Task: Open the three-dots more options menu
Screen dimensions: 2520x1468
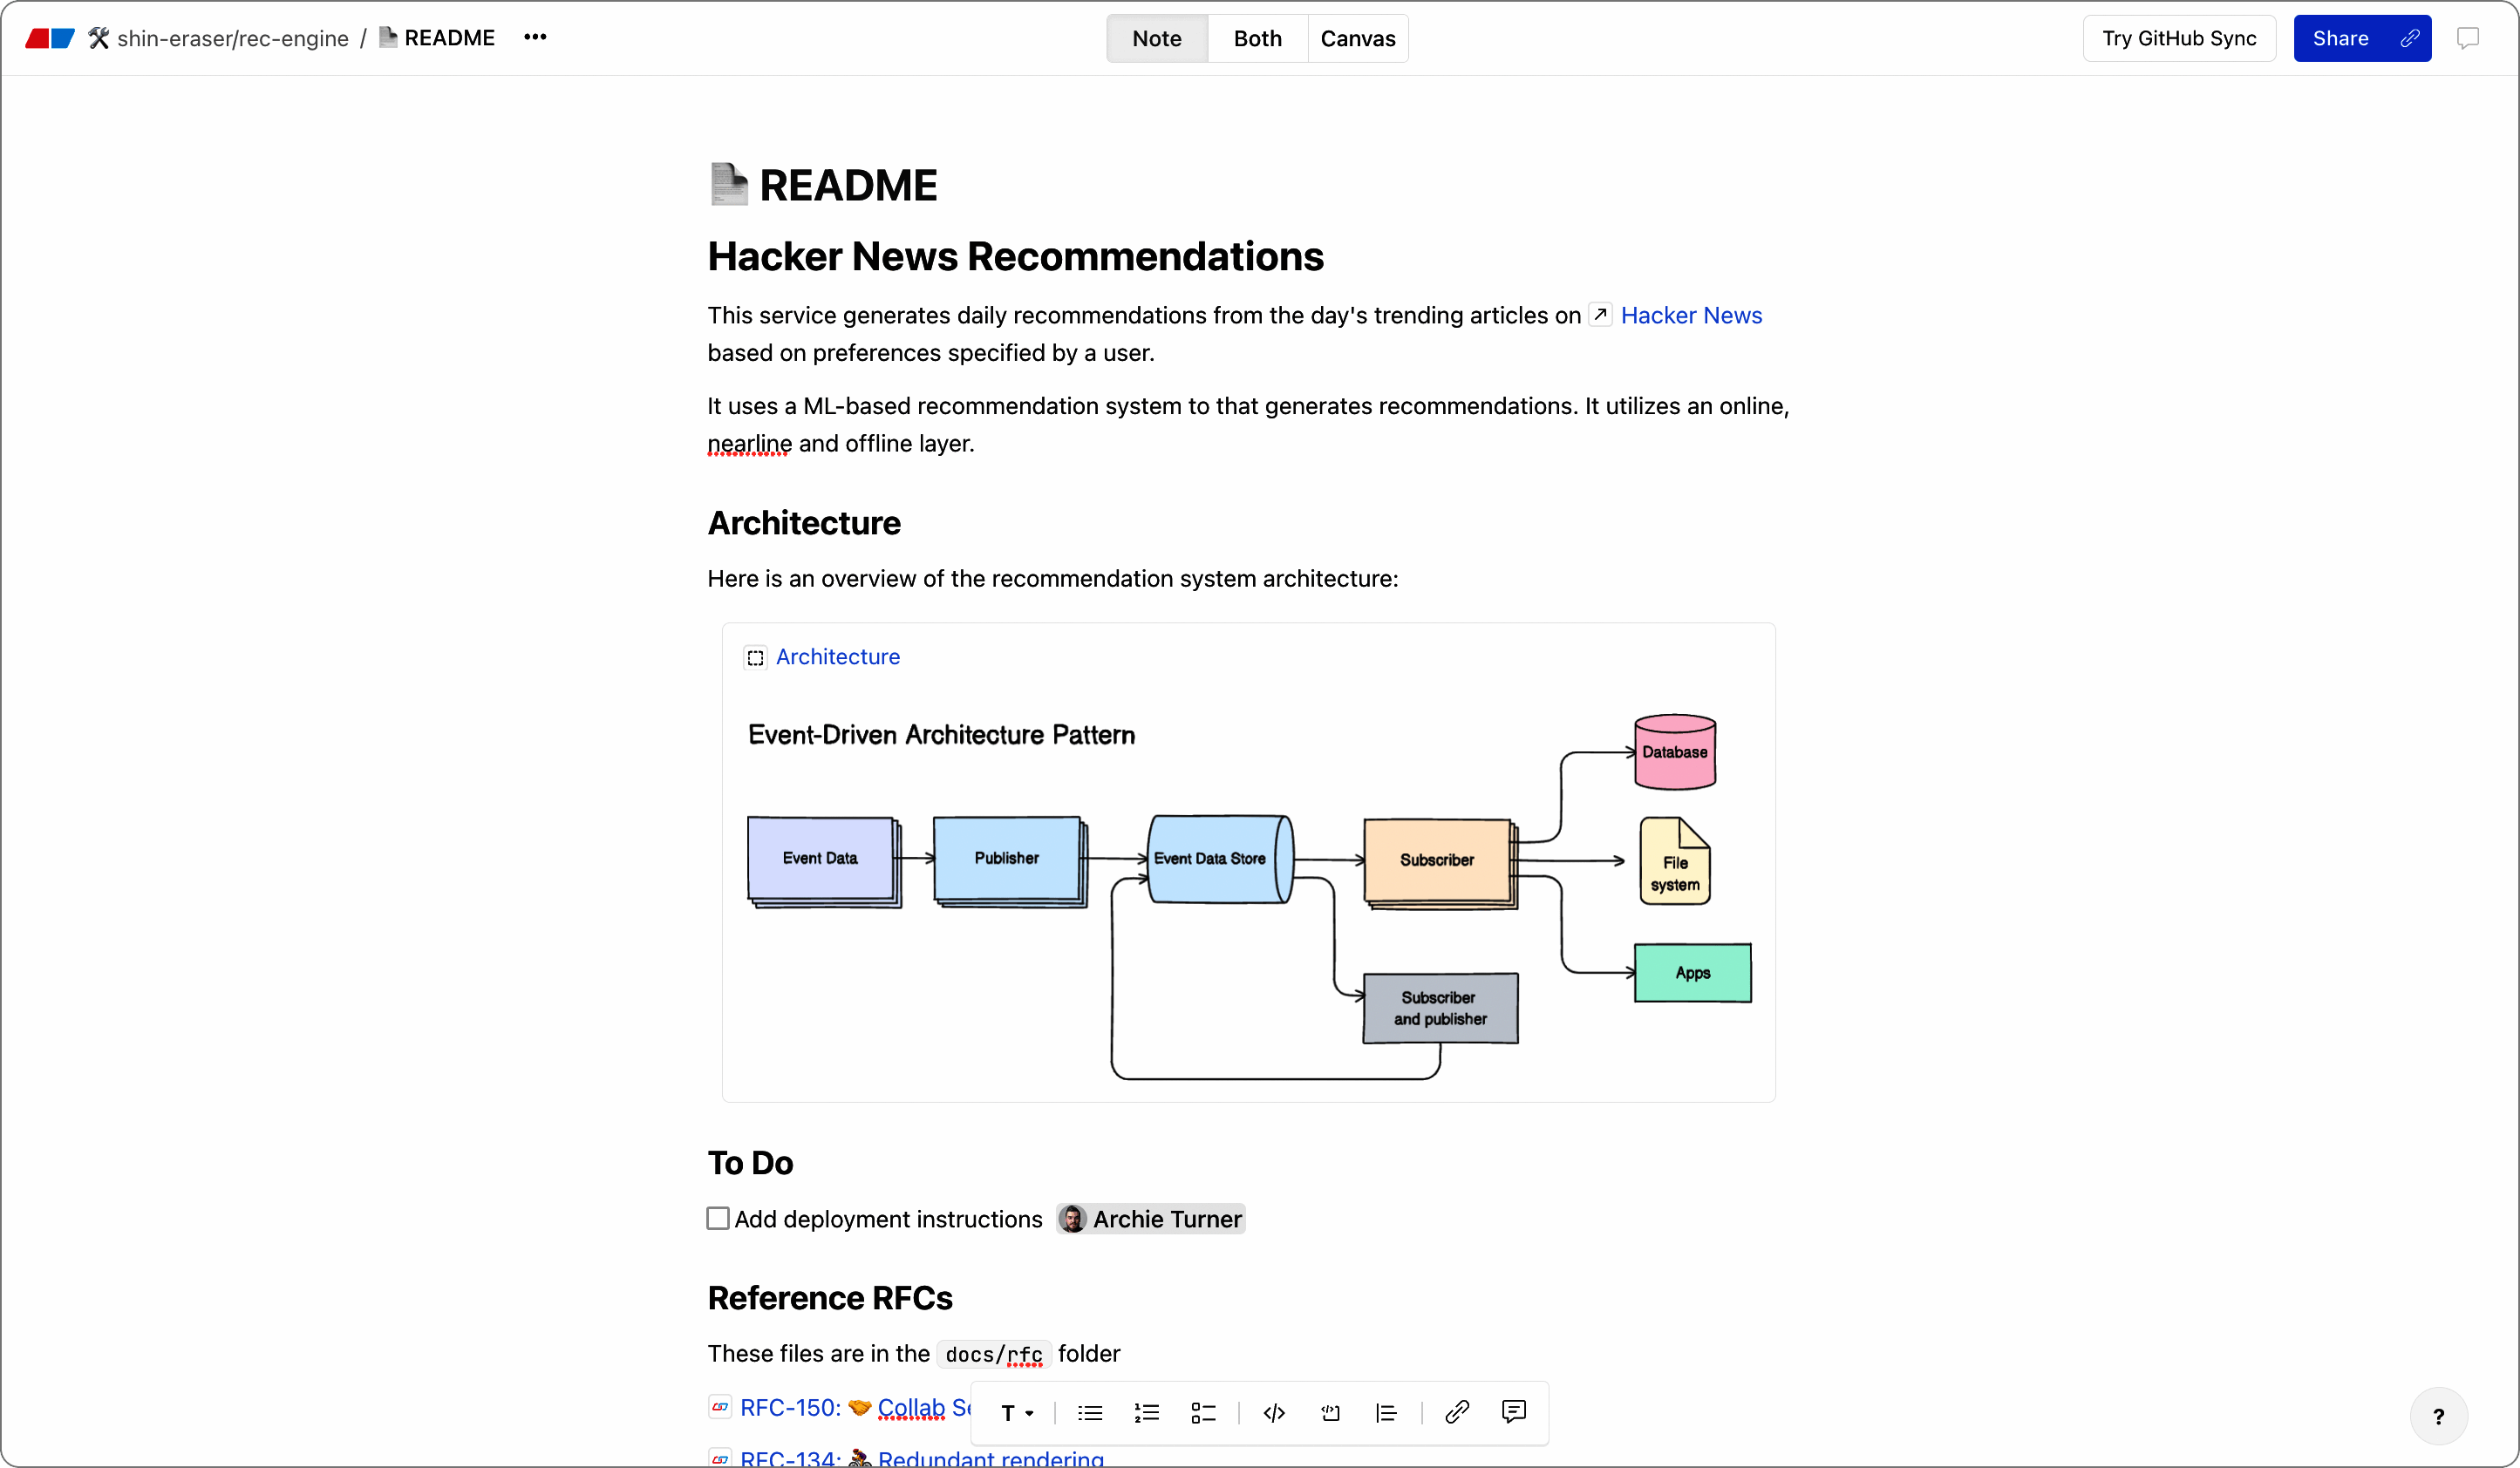Action: [535, 37]
